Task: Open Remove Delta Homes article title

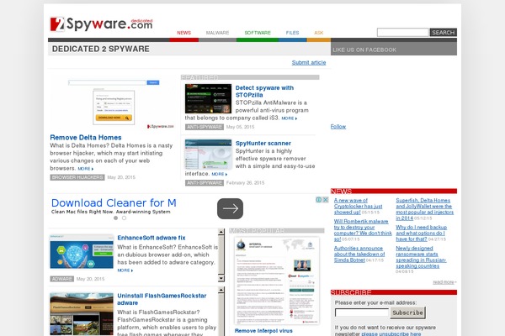Action: (86, 138)
